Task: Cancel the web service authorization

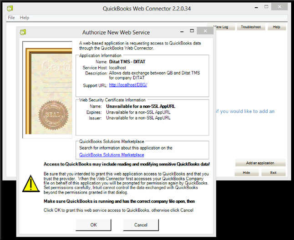Action: (x=141, y=225)
